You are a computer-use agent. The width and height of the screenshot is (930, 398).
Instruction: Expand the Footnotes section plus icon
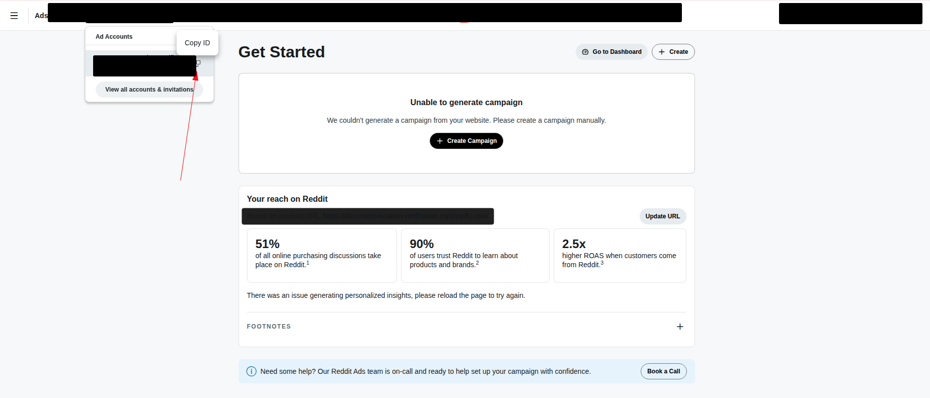[x=680, y=327]
